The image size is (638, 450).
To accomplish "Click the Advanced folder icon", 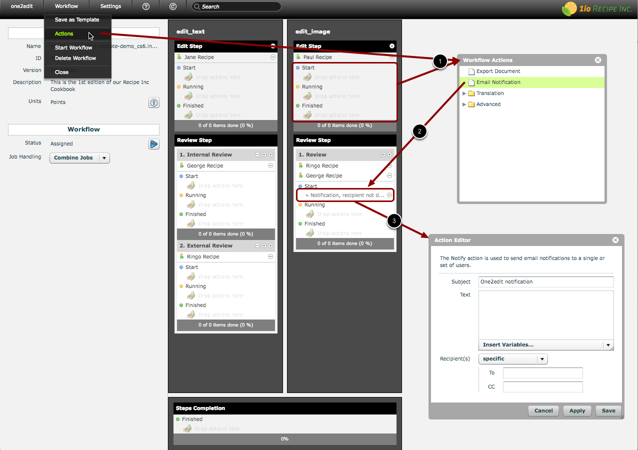I will (x=471, y=104).
